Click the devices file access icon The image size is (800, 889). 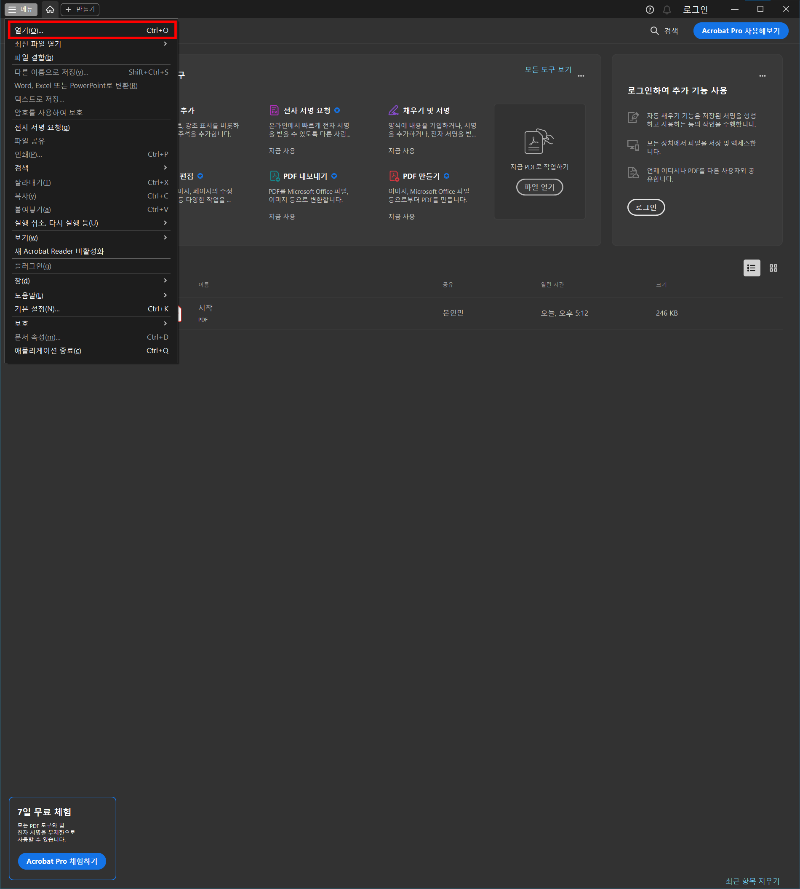pyautogui.click(x=633, y=145)
